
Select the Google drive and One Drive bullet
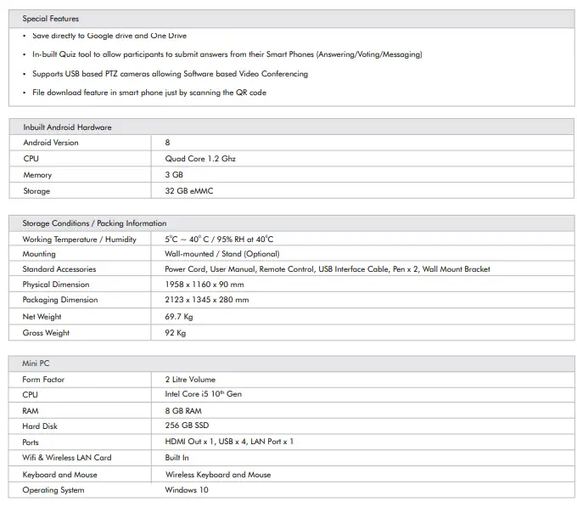tap(109, 36)
